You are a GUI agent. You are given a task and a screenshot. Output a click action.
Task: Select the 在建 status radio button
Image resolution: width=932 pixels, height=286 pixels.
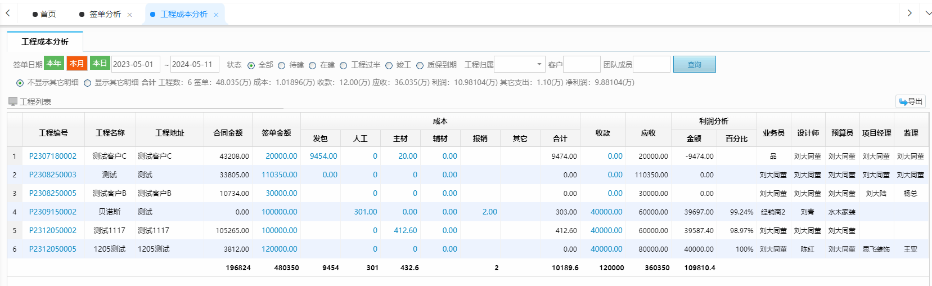pyautogui.click(x=313, y=65)
